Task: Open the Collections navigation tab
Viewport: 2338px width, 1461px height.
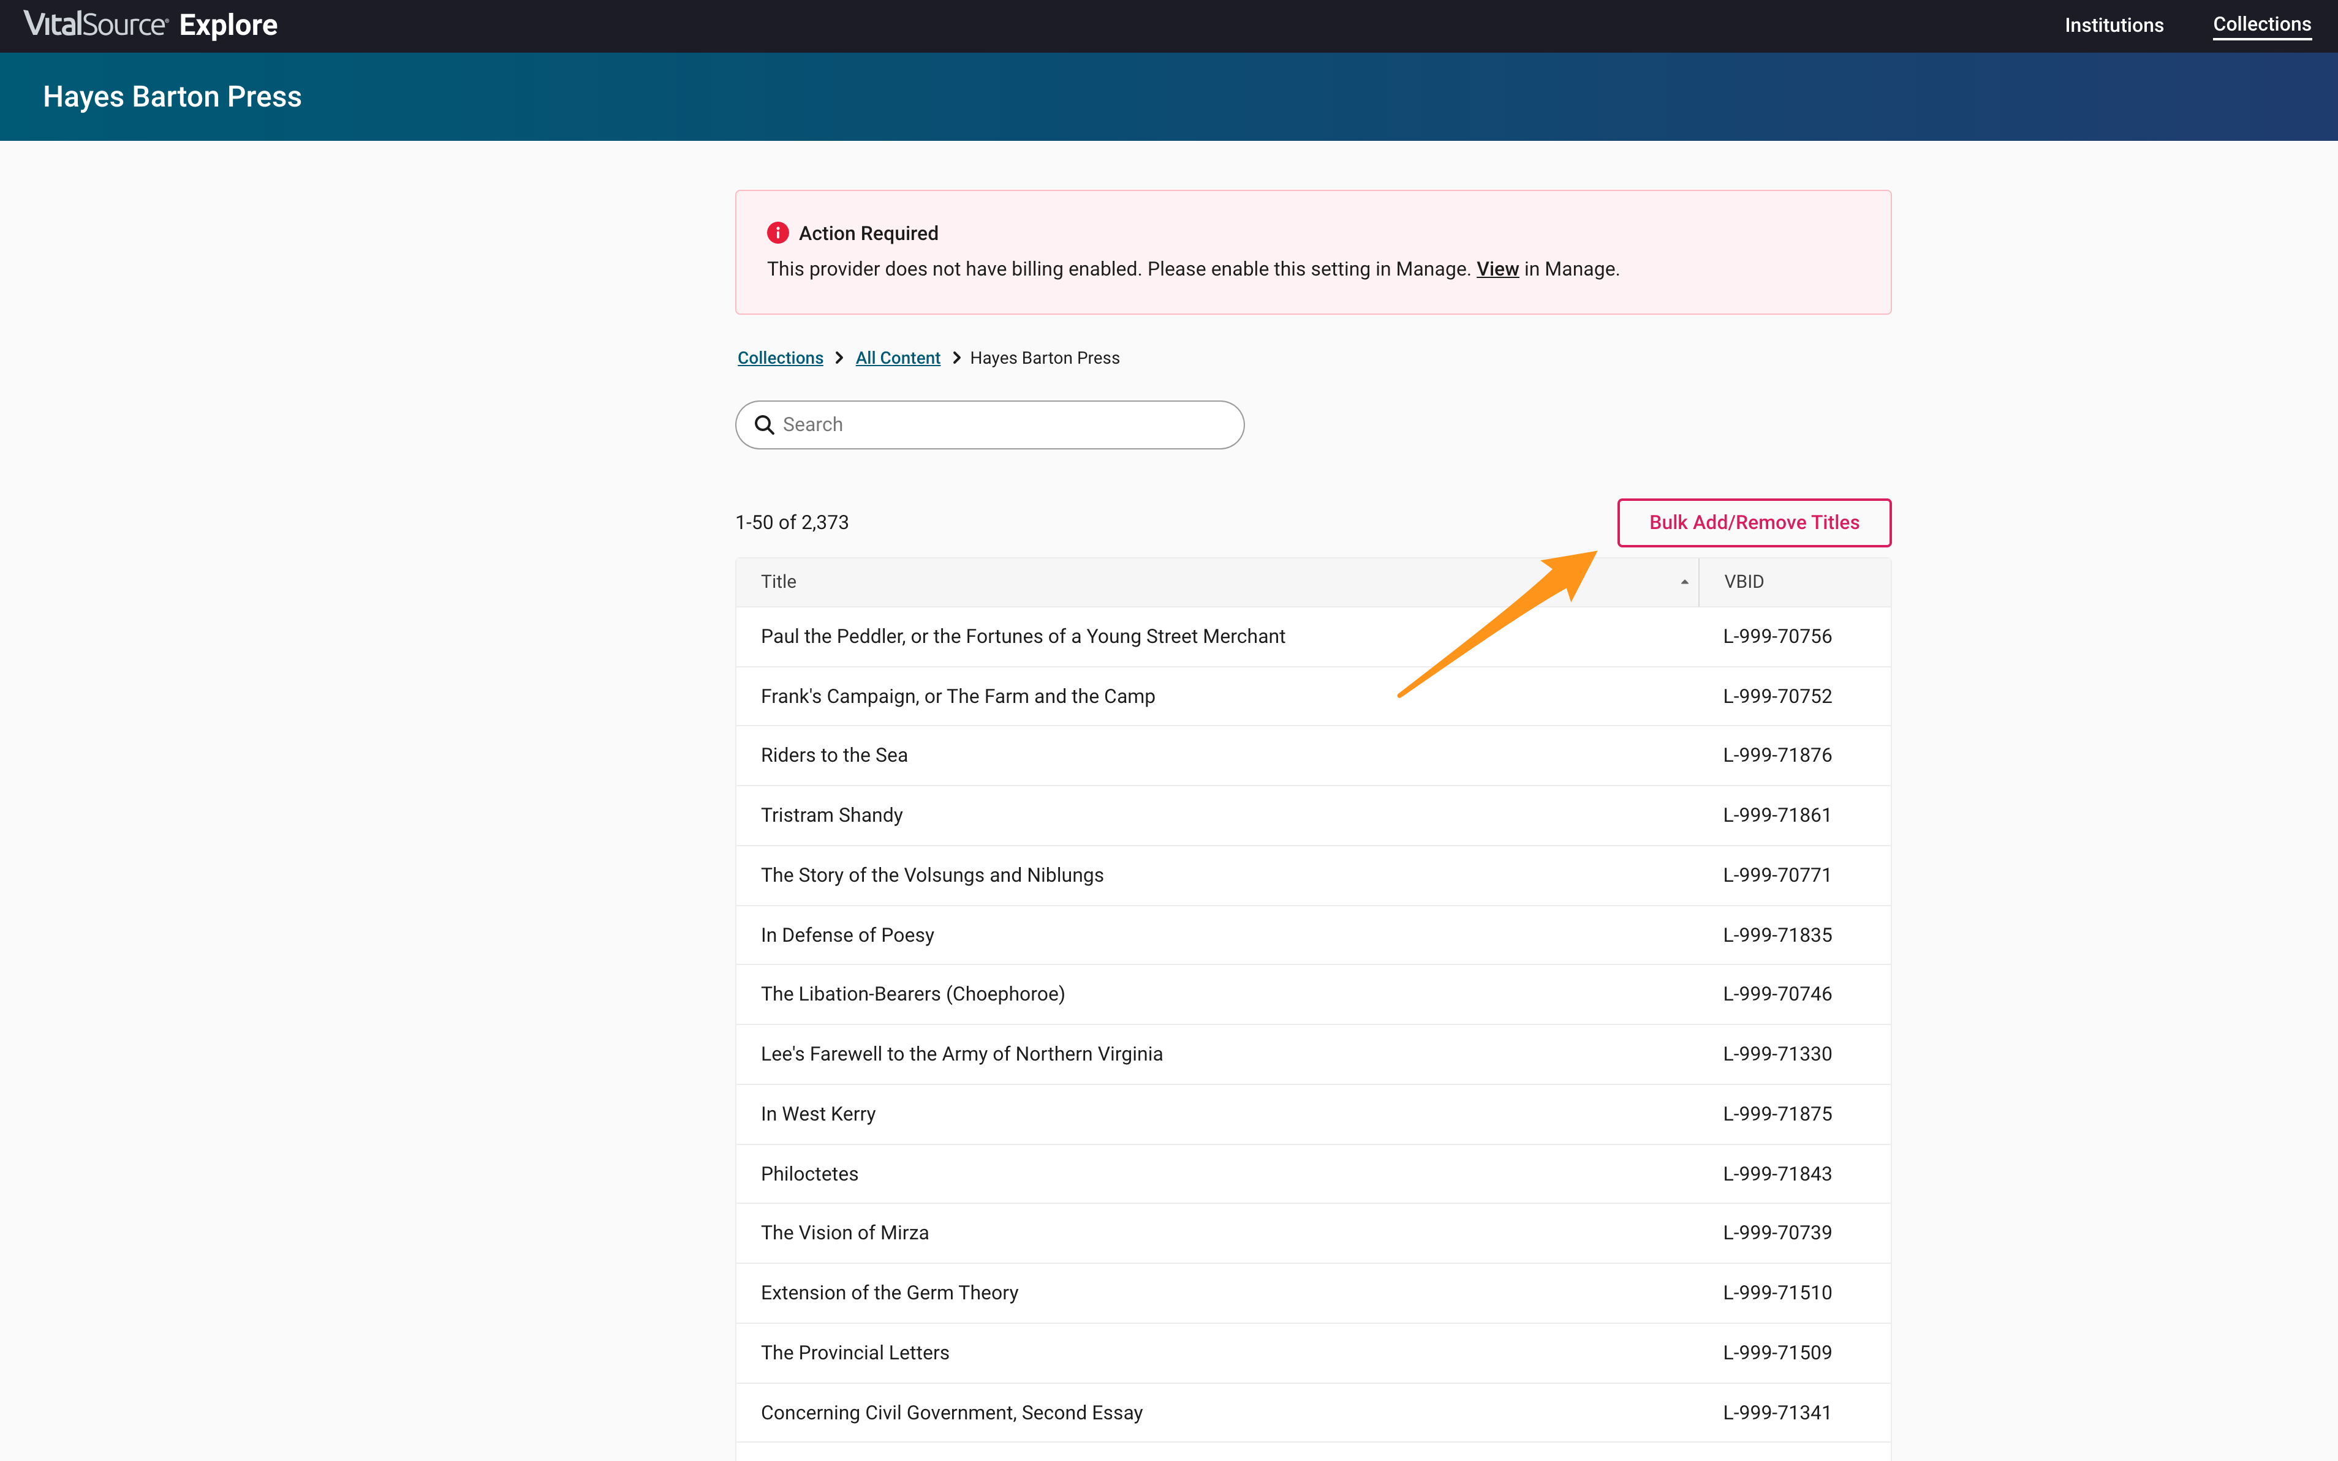Action: pos(2261,25)
